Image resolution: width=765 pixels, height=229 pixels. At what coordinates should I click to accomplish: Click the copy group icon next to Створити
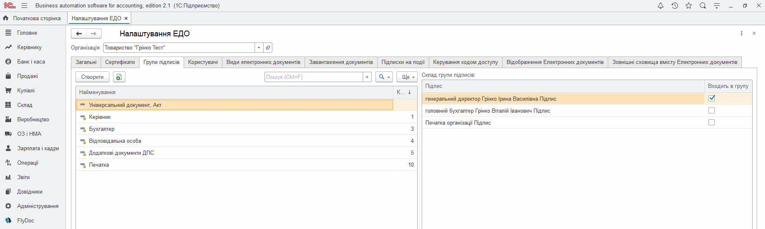tap(119, 77)
